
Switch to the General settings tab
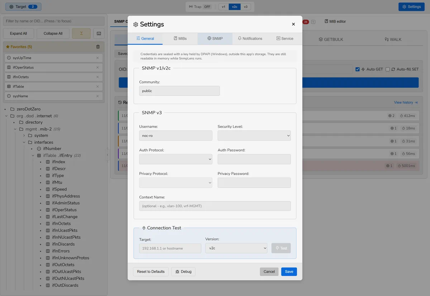145,38
